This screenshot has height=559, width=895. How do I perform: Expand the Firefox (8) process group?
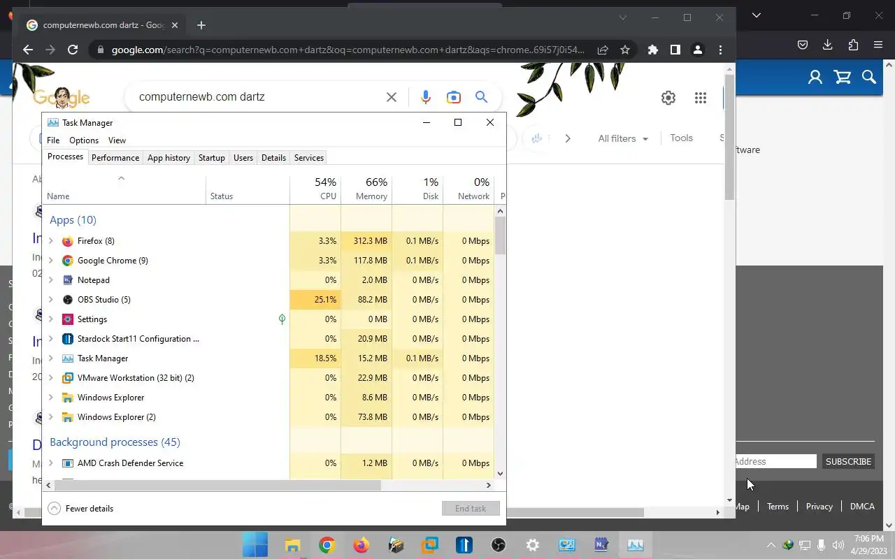pyautogui.click(x=50, y=241)
